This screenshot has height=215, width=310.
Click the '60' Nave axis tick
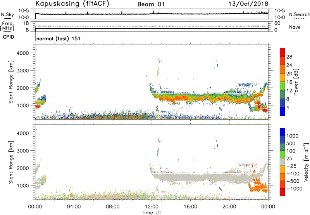point(277,23)
